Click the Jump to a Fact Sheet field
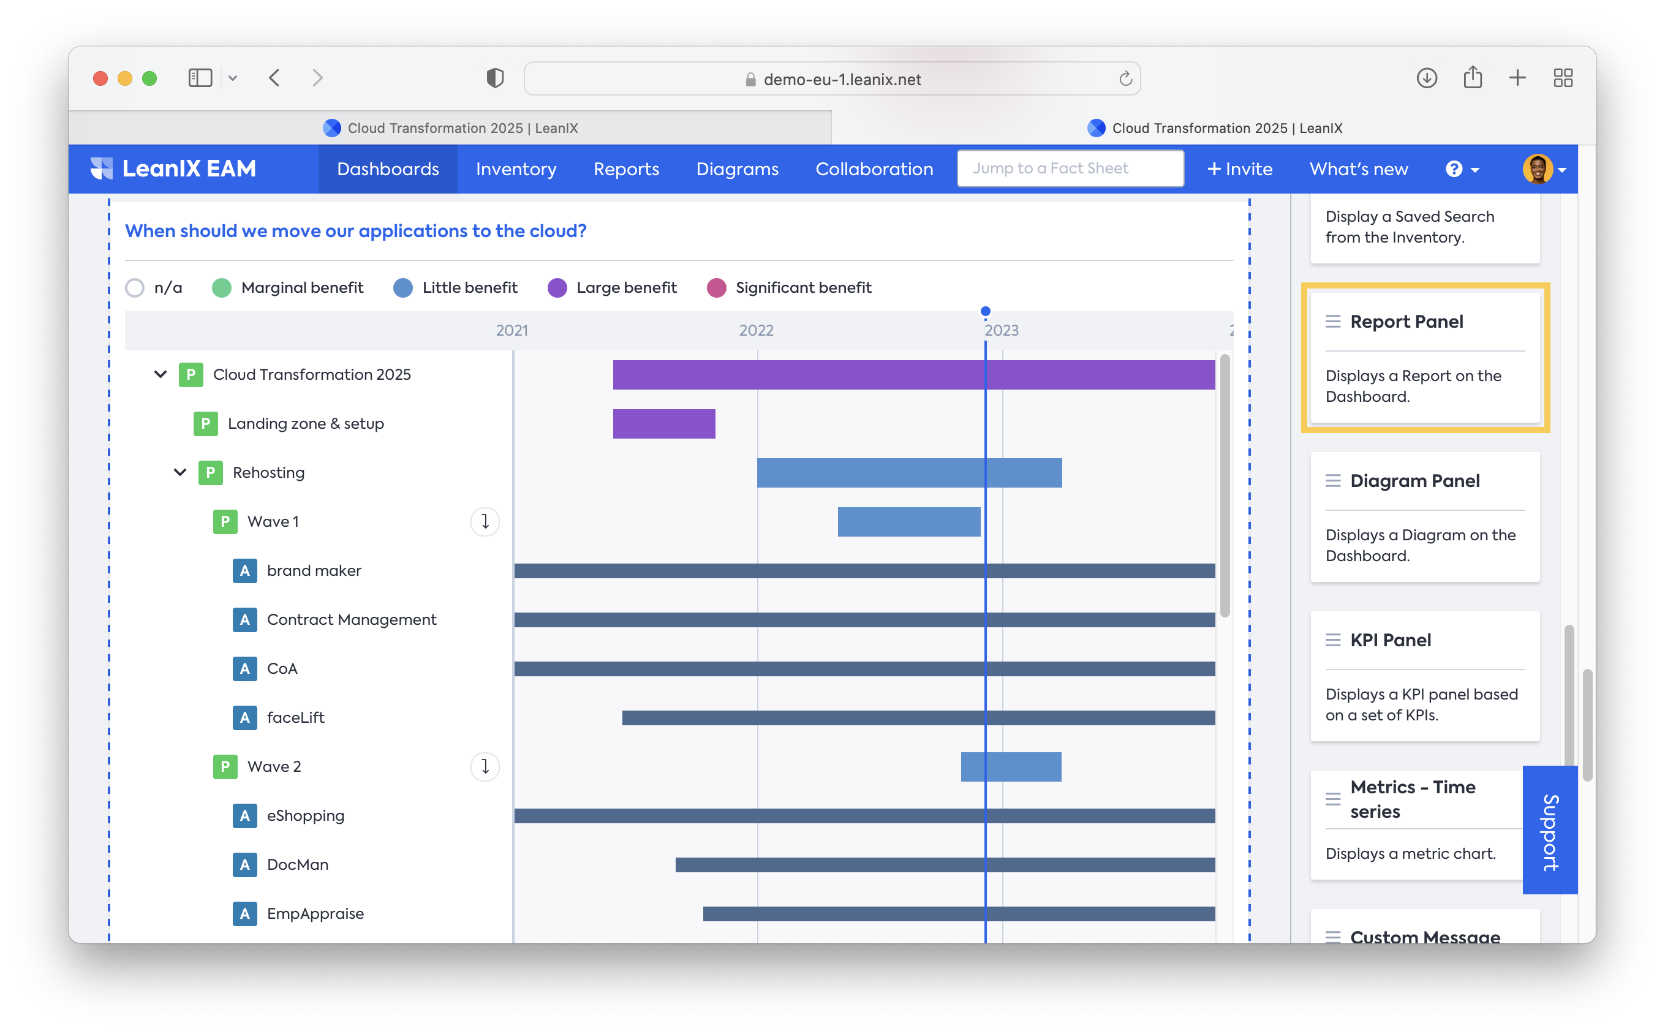1665x1034 pixels. [x=1070, y=169]
